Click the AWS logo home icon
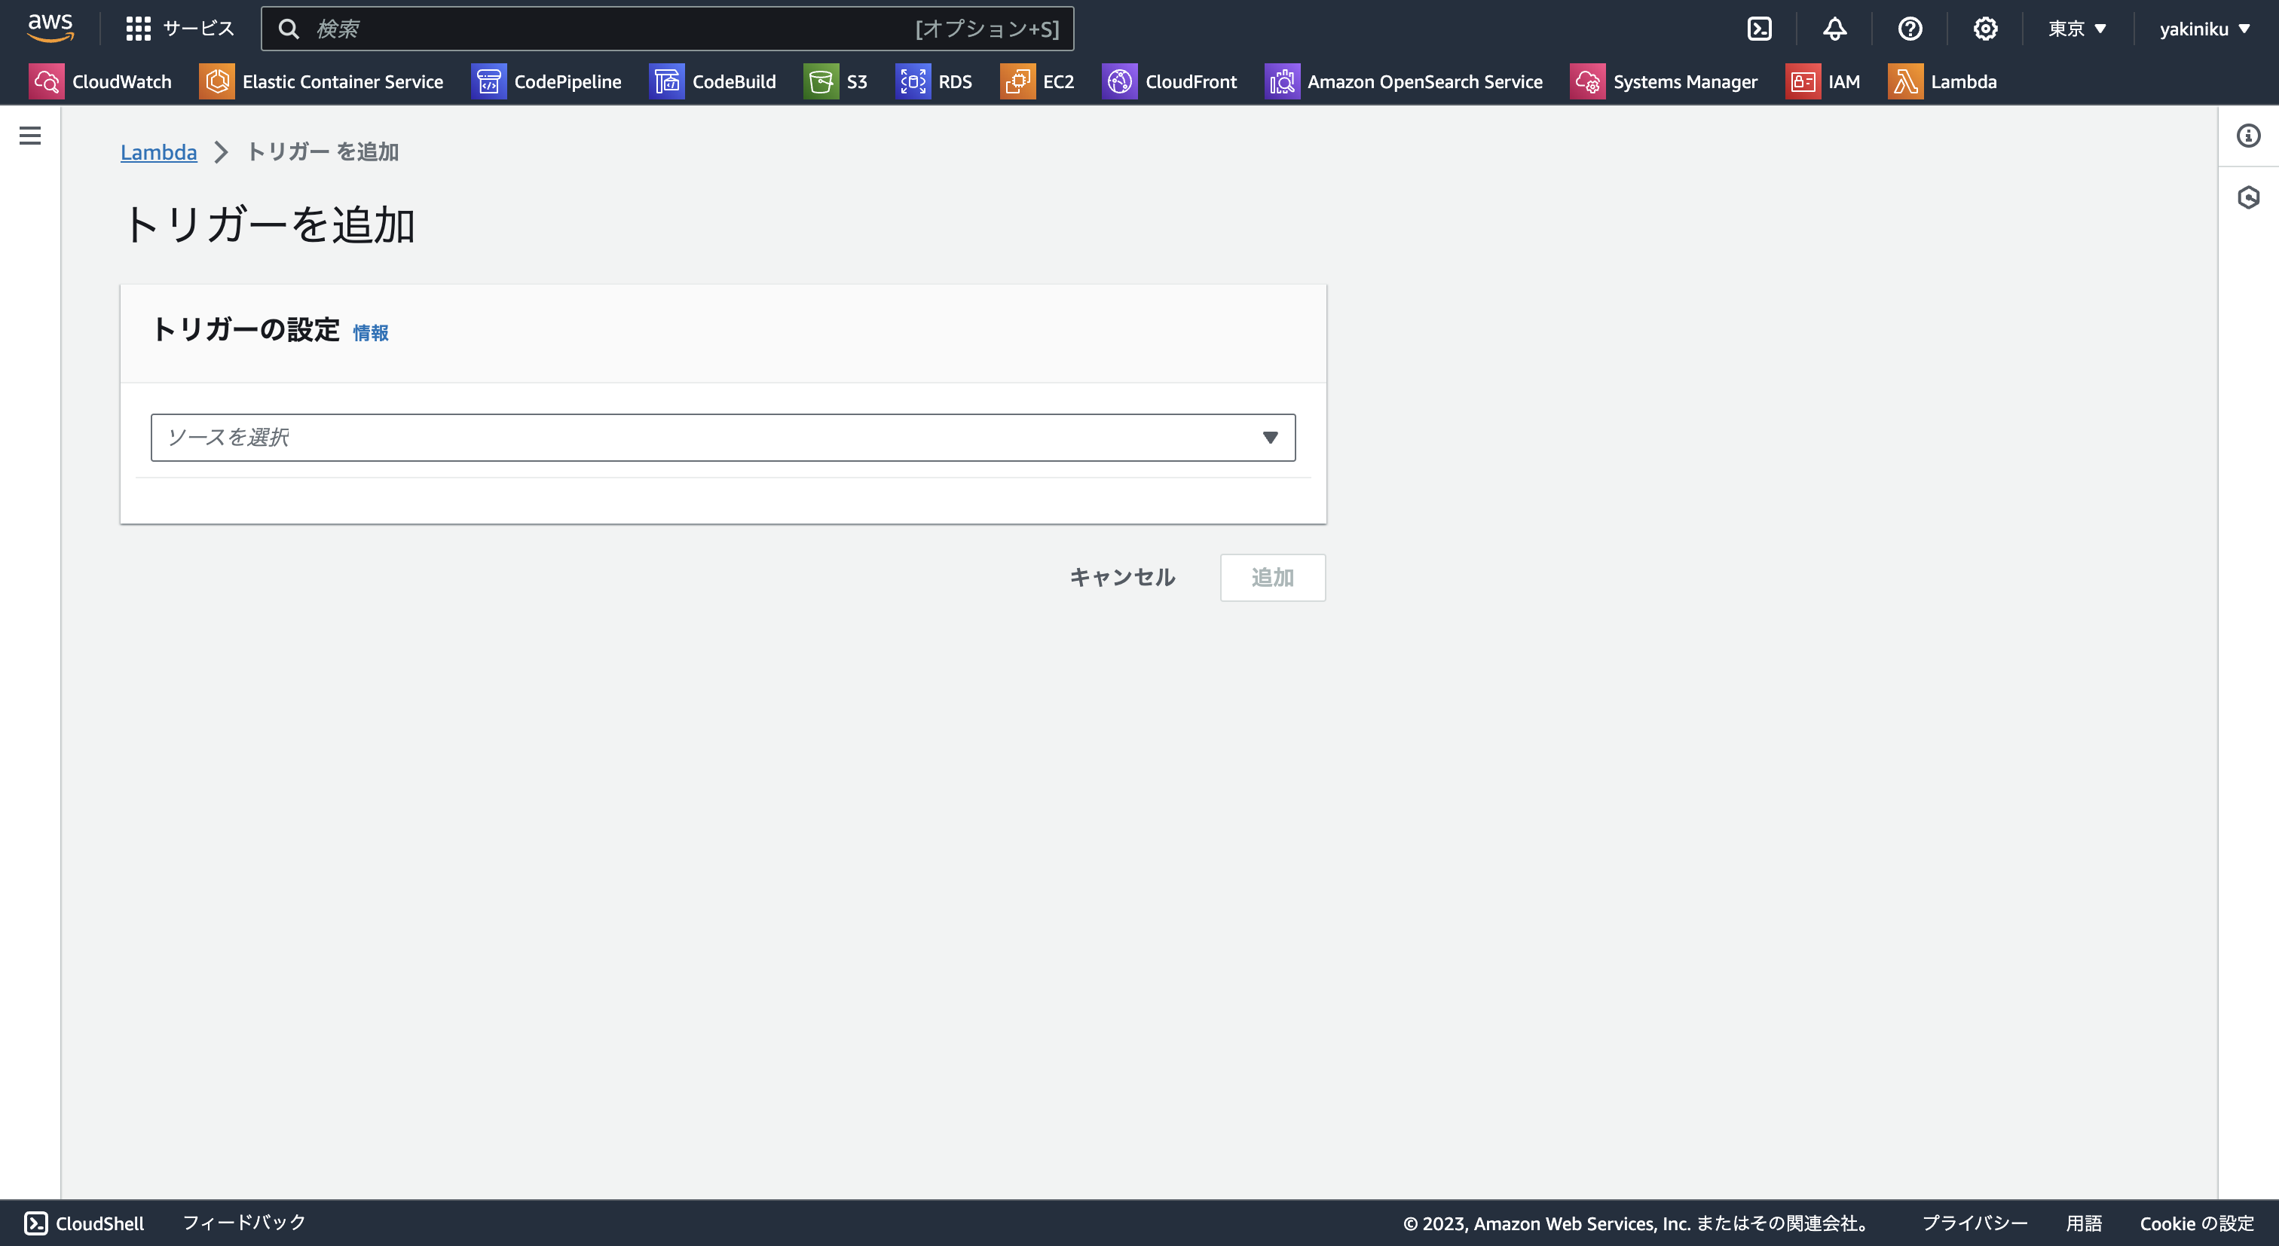Image resolution: width=2279 pixels, height=1246 pixels. [x=50, y=29]
